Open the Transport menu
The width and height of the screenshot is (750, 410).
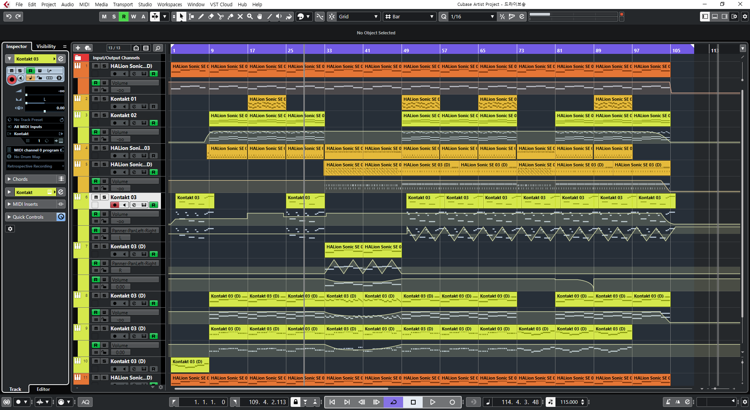(123, 4)
